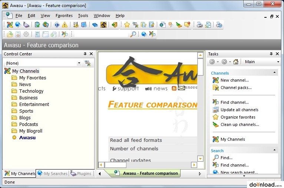The width and height of the screenshot is (284, 188).
Task: Click the yellow warning triangle toolbar icon
Action: [x=65, y=25]
